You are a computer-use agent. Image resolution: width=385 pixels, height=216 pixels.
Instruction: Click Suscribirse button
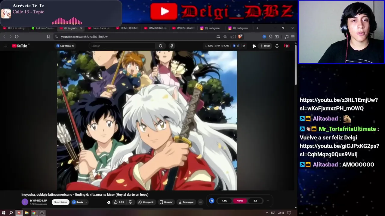coord(60,202)
